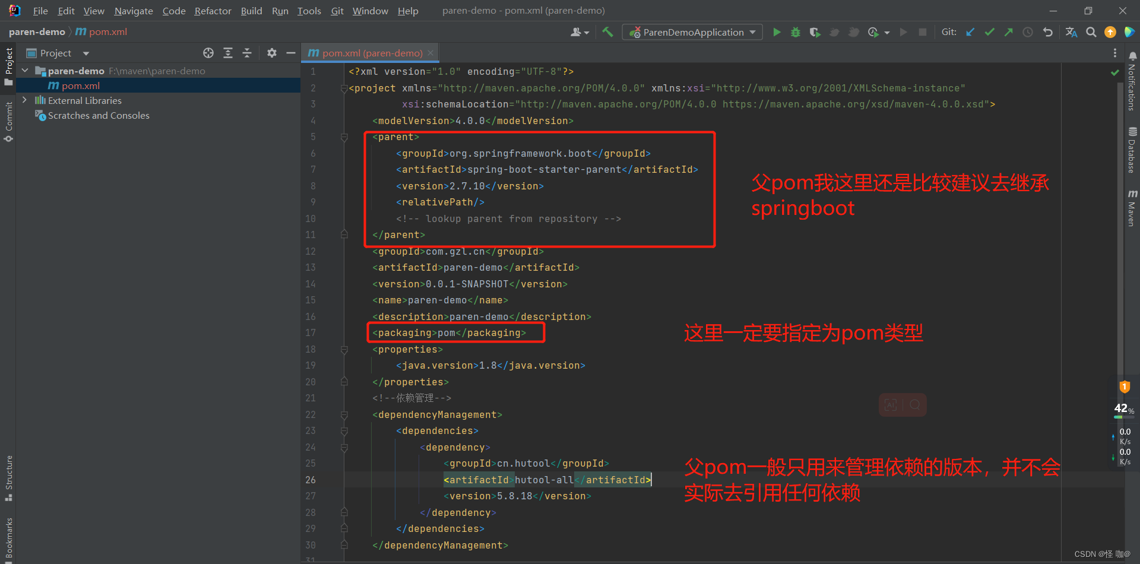This screenshot has height=564, width=1140.
Task: Open the Tools menu
Action: pos(309,11)
